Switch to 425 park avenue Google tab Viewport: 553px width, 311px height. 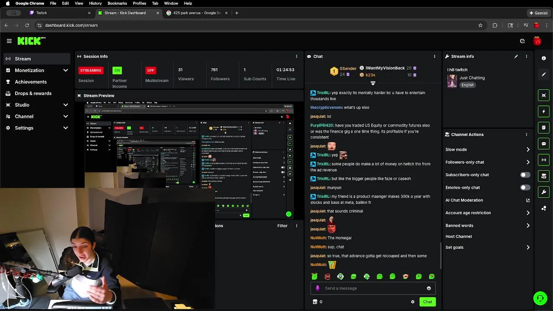click(x=197, y=13)
